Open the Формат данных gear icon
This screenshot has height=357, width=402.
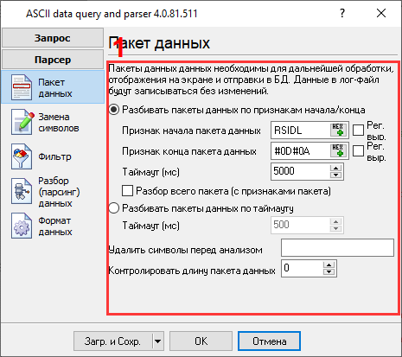pos(22,226)
